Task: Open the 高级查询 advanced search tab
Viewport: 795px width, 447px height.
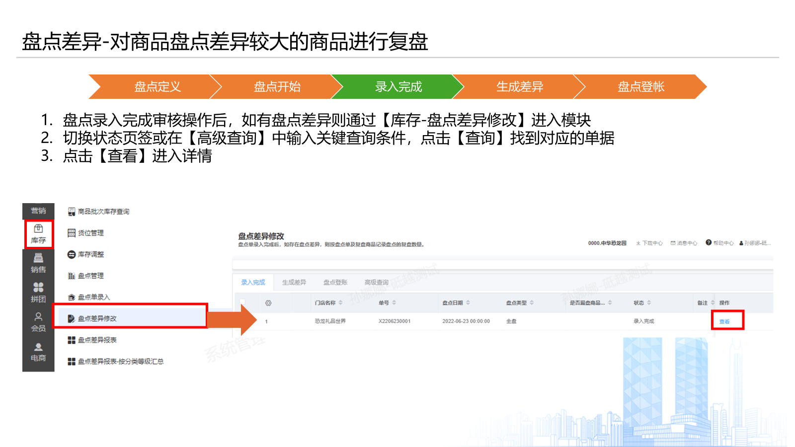Action: point(377,283)
